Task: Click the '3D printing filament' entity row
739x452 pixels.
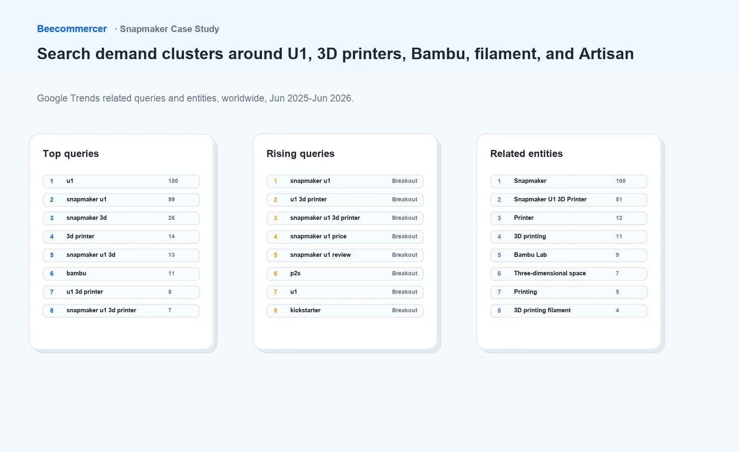Action: pyautogui.click(x=569, y=311)
